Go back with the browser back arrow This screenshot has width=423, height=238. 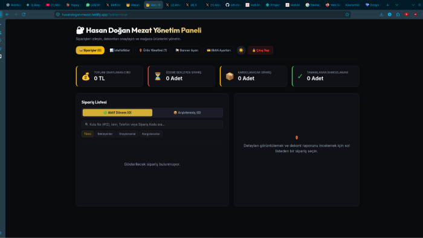point(7,14)
